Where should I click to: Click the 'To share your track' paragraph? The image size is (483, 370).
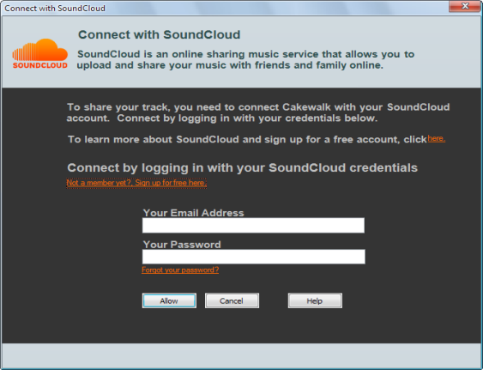click(258, 112)
